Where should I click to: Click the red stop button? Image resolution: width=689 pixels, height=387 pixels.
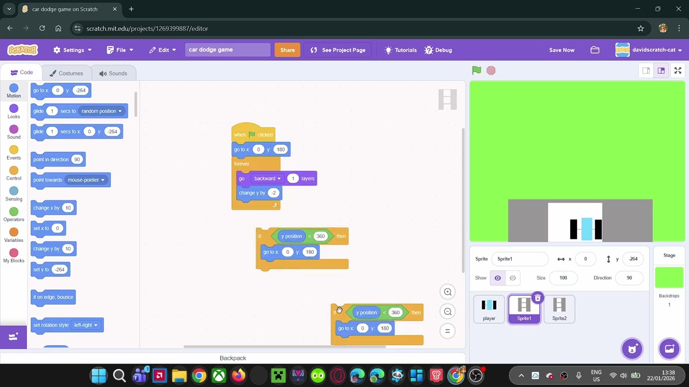[491, 70]
